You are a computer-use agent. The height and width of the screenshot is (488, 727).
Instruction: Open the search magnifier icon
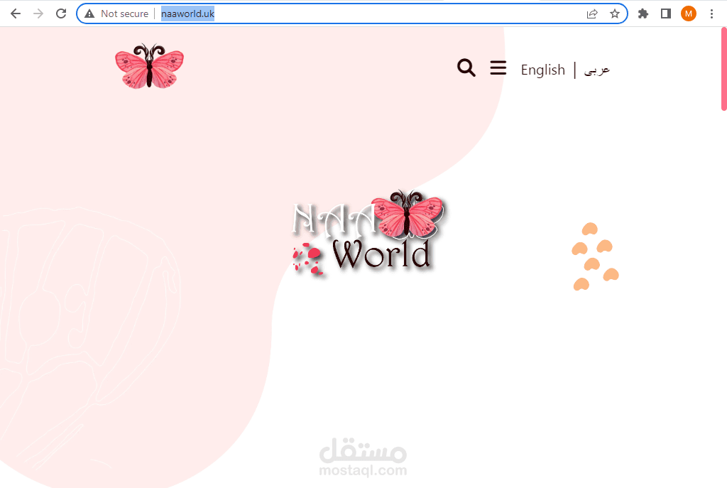[466, 67]
